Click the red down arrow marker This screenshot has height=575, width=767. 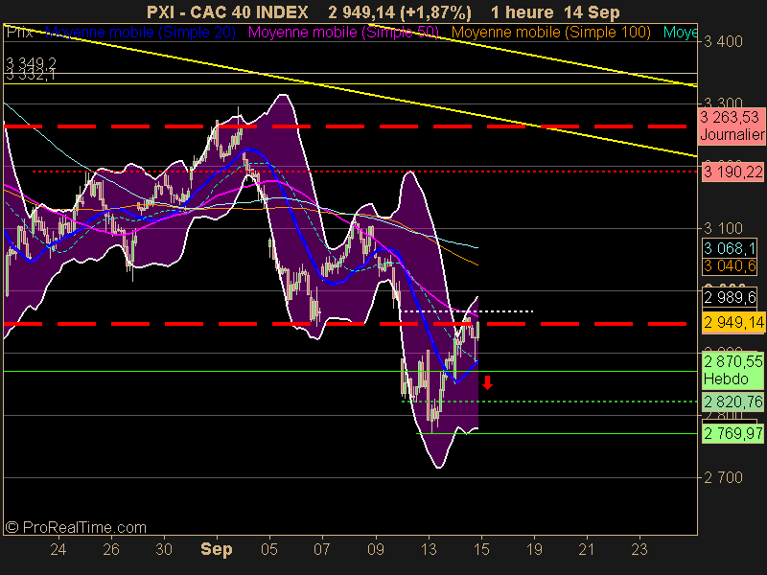click(487, 382)
